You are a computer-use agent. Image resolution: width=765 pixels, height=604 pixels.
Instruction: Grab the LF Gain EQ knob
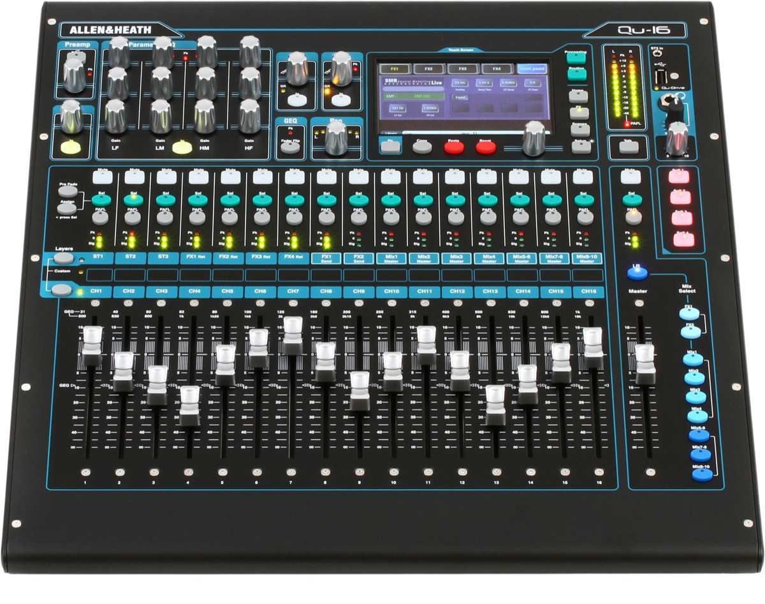coord(115,115)
